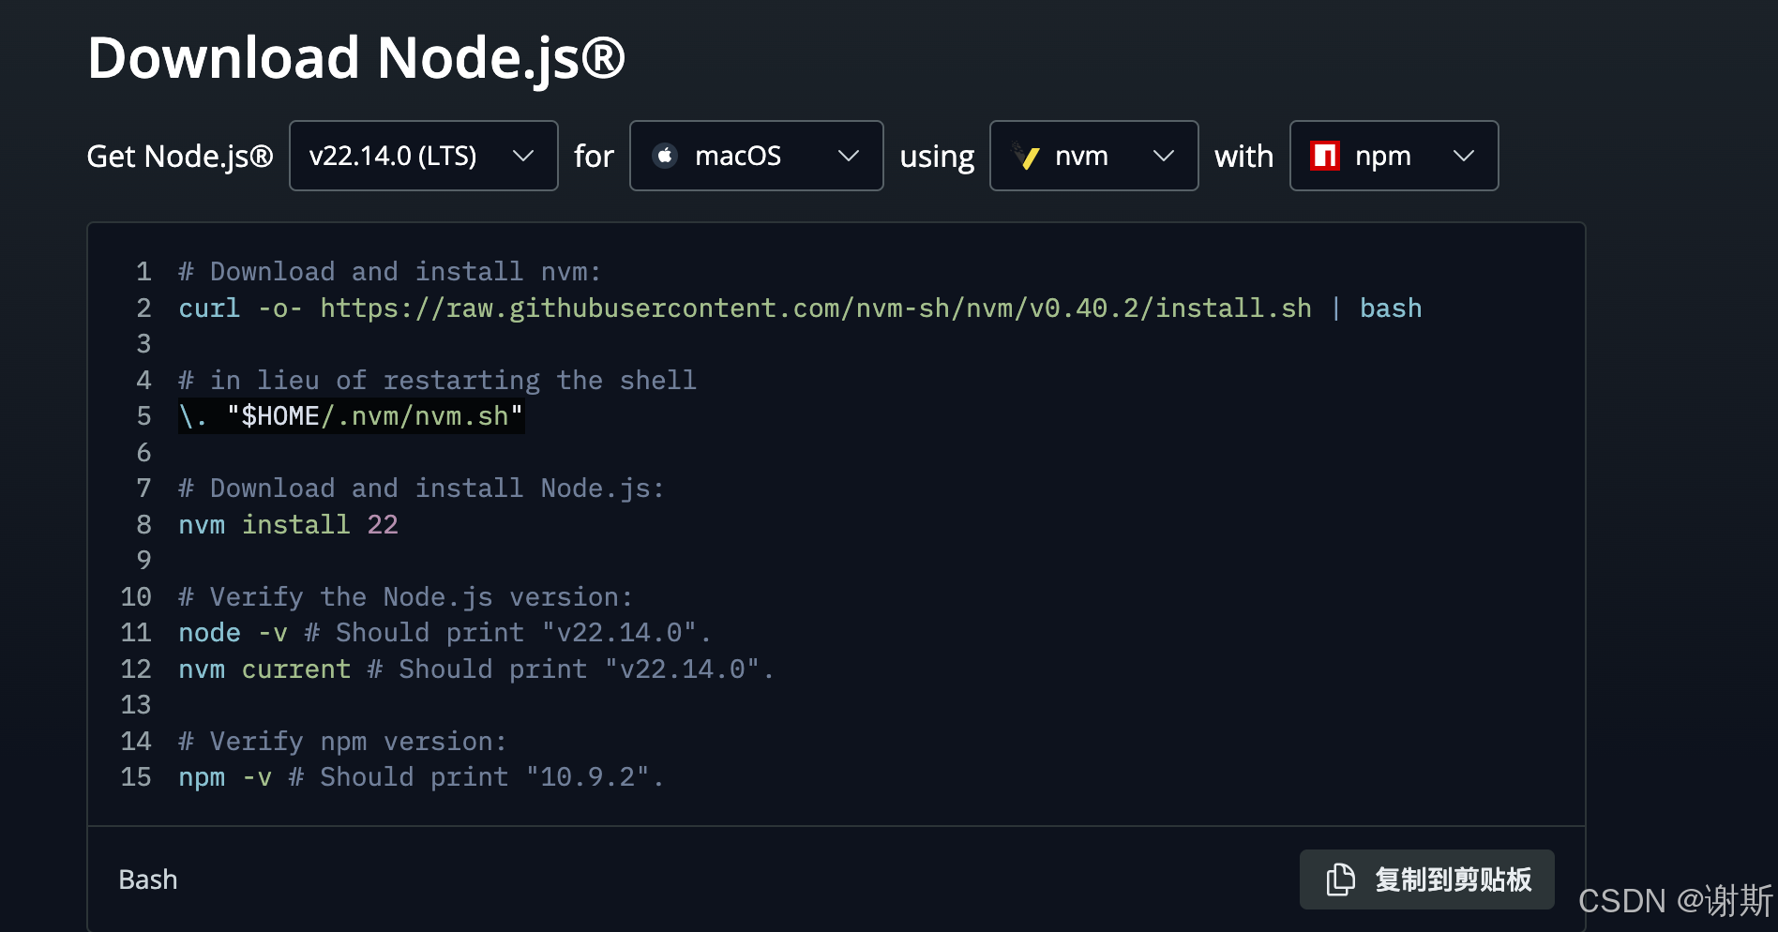Viewport: 1778px width, 932px height.
Task: Click line number 1 in the gutter
Action: pos(143,272)
